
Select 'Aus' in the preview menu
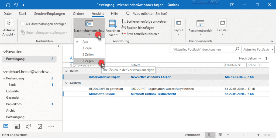89,42
